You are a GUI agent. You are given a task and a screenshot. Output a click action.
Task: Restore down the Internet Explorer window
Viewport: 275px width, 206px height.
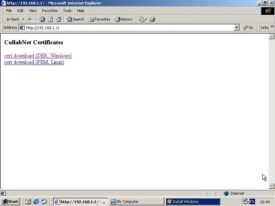[x=265, y=3]
